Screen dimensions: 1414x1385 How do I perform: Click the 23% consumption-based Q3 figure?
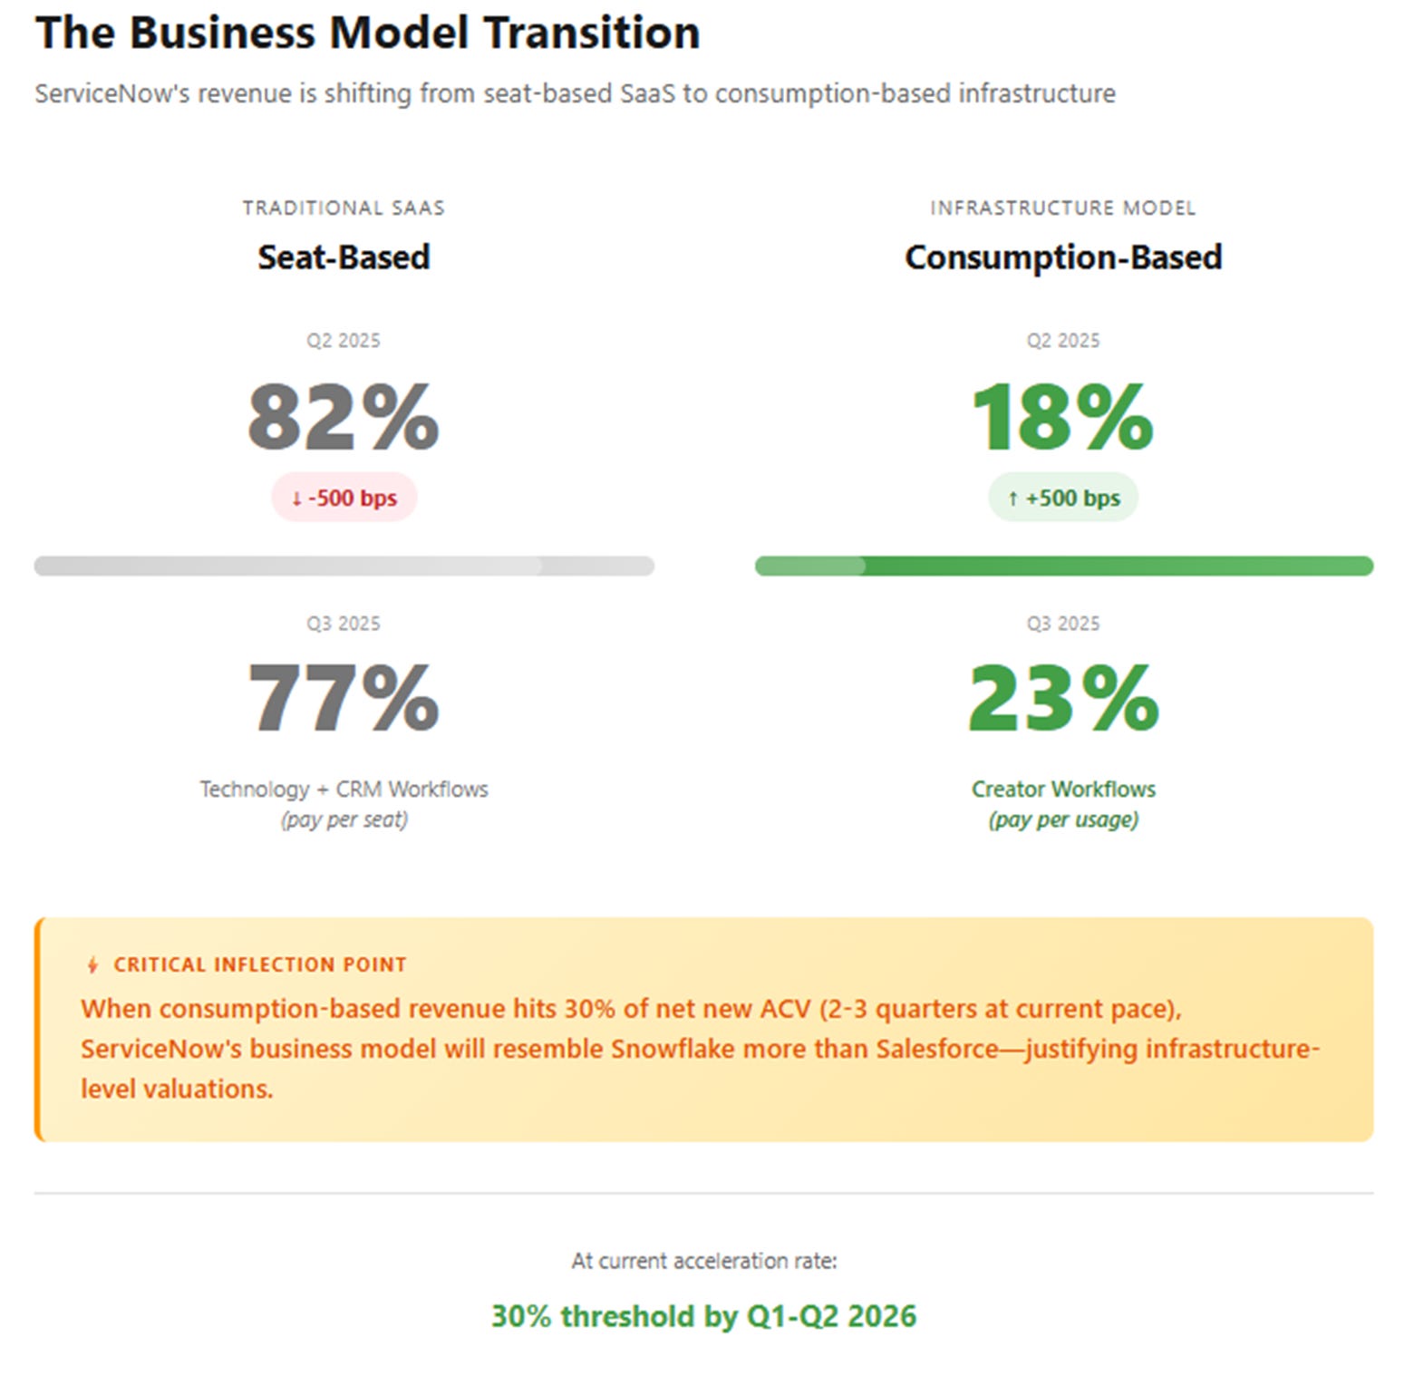click(x=1063, y=698)
